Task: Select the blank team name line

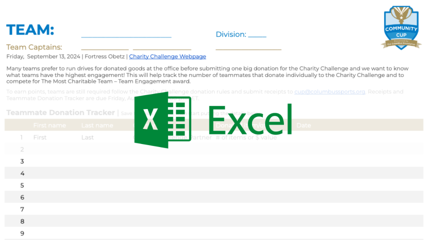Action: [126, 36]
